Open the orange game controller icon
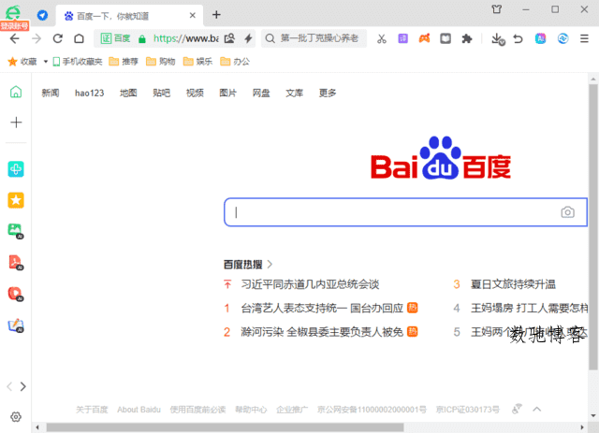Image resolution: width=599 pixels, height=433 pixels. click(x=424, y=38)
